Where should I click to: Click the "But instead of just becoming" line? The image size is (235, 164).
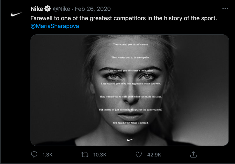point(131,110)
